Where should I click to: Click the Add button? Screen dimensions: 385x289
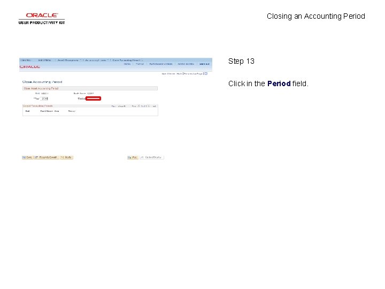pyautogui.click(x=133, y=157)
